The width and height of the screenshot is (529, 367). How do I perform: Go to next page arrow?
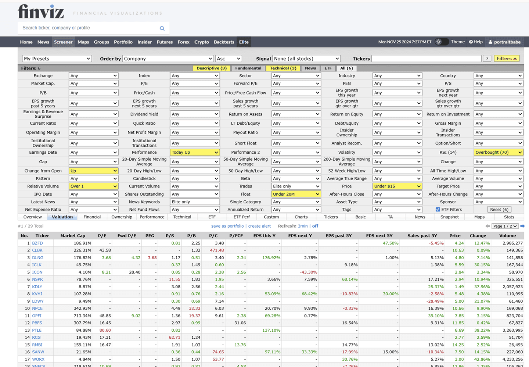522,226
